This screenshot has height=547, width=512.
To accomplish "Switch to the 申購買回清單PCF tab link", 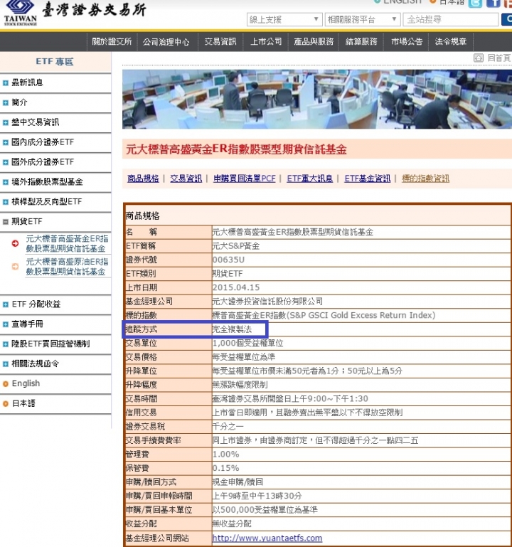I will coord(245,179).
